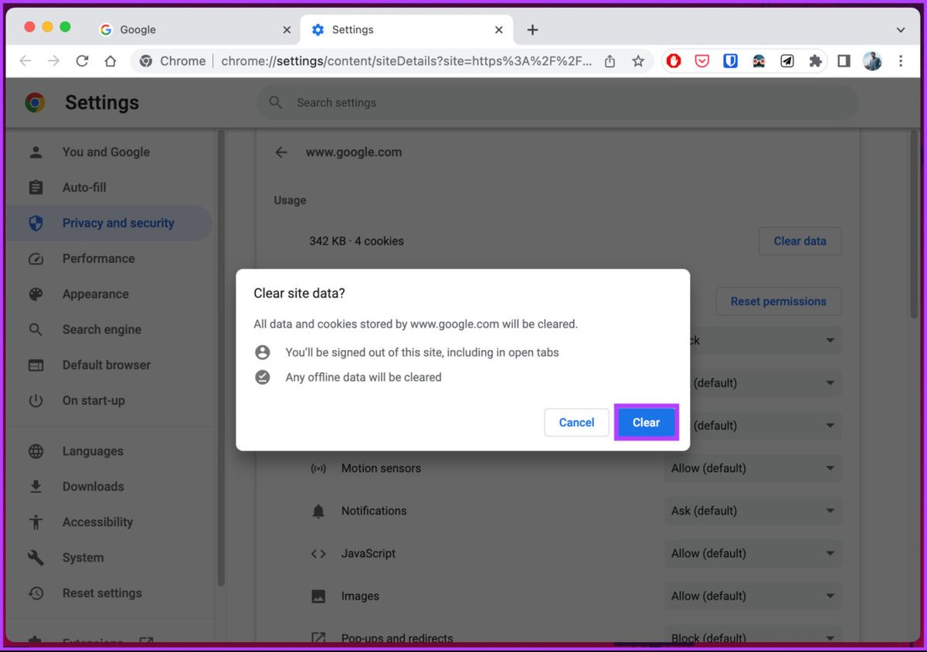927x652 pixels.
Task: Confirm with the blue Clear button
Action: pyautogui.click(x=646, y=423)
